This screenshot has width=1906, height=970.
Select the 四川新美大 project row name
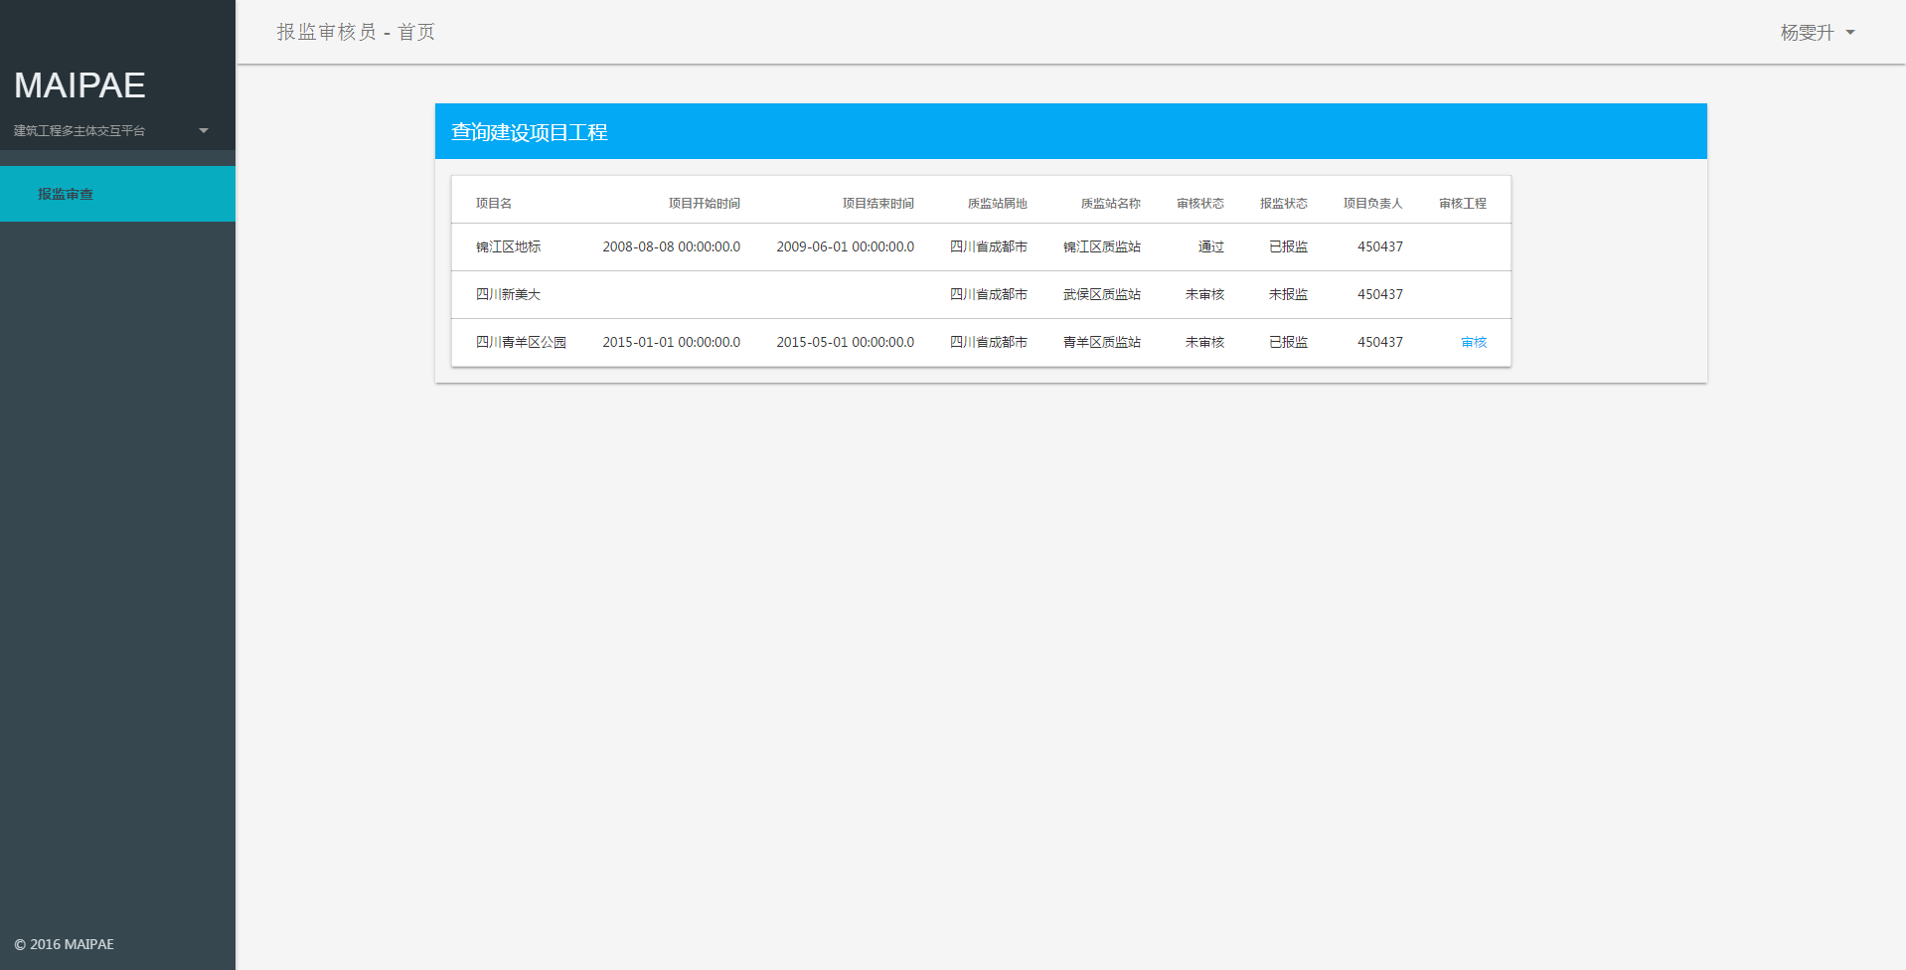tap(508, 295)
